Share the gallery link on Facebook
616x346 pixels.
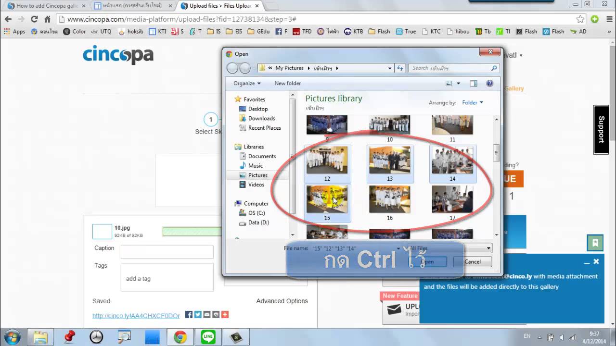189,314
